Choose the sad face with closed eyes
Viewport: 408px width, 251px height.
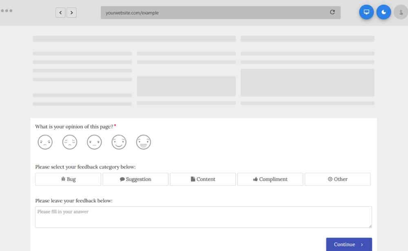click(70, 142)
